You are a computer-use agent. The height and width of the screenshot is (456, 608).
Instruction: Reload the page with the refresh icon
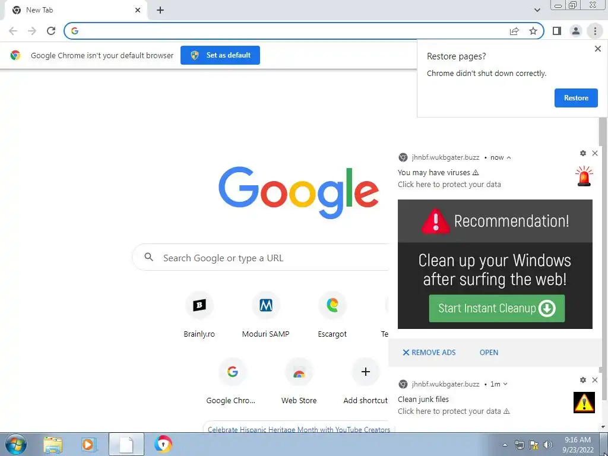click(51, 31)
